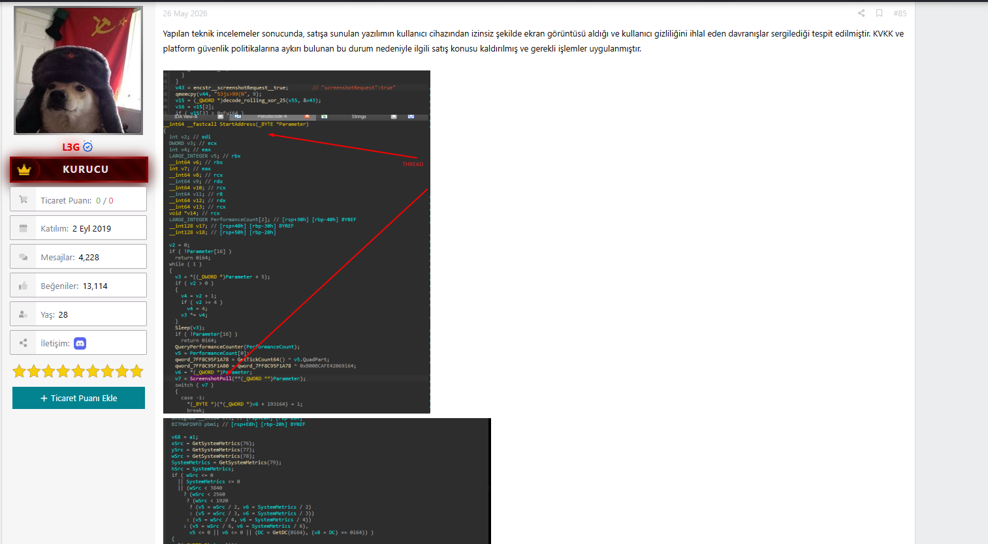Click the ScreenshotPoll line in the code image
This screenshot has height=544, width=988.
tap(240, 378)
